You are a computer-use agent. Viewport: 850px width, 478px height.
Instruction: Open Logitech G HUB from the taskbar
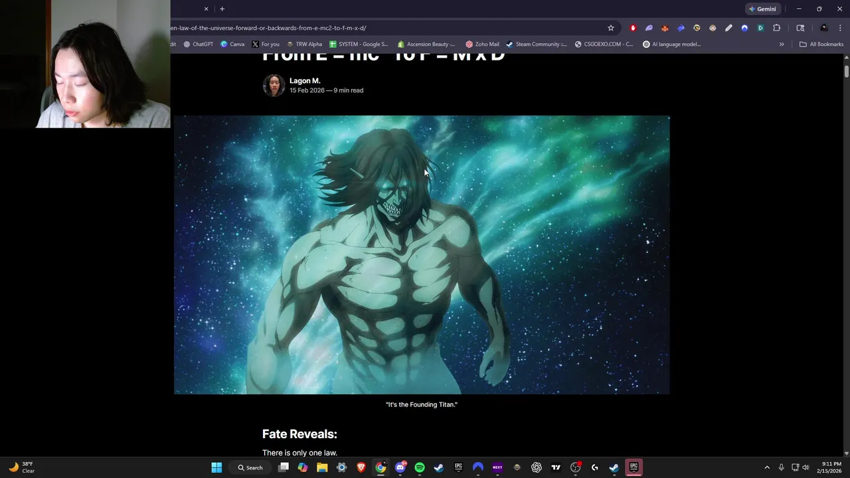point(595,467)
